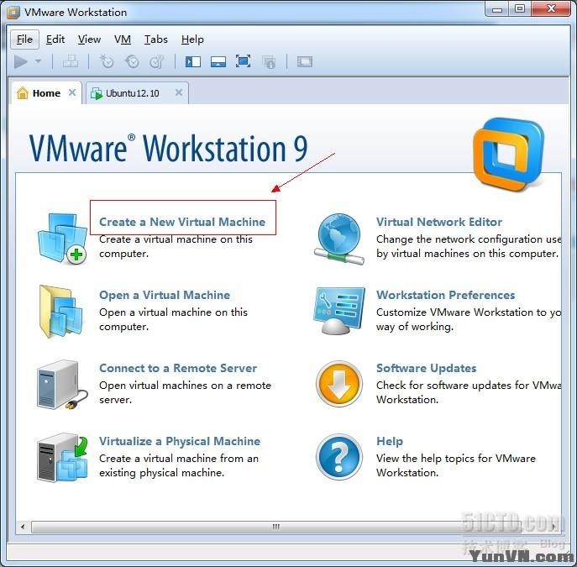577x567 pixels.
Task: Click the new virtual machine plus icon
Action: click(62, 239)
